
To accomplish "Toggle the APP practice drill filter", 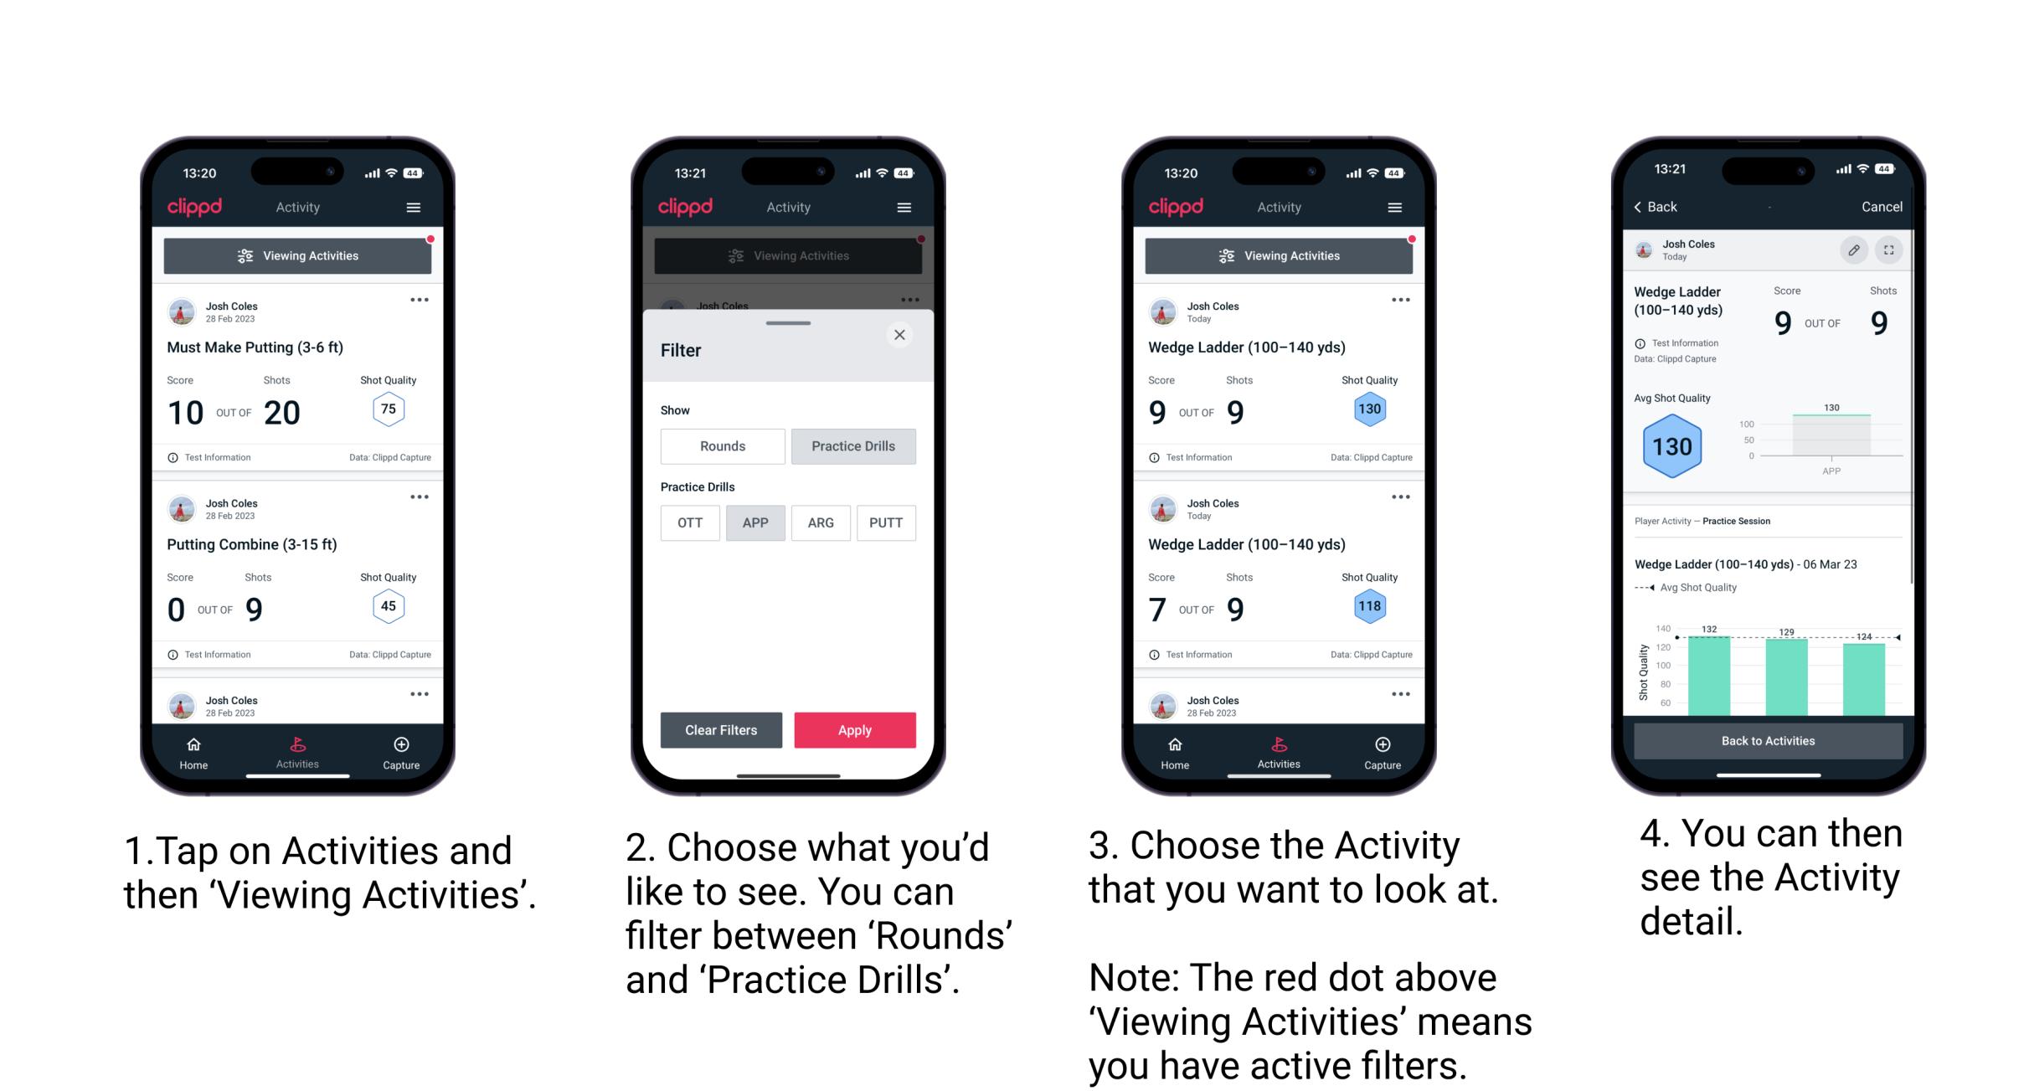I will (754, 522).
